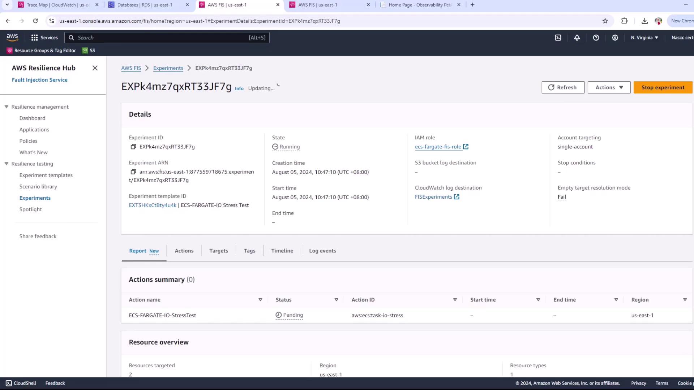This screenshot has height=390, width=694.
Task: Open the Services grid menu
Action: pyautogui.click(x=44, y=38)
